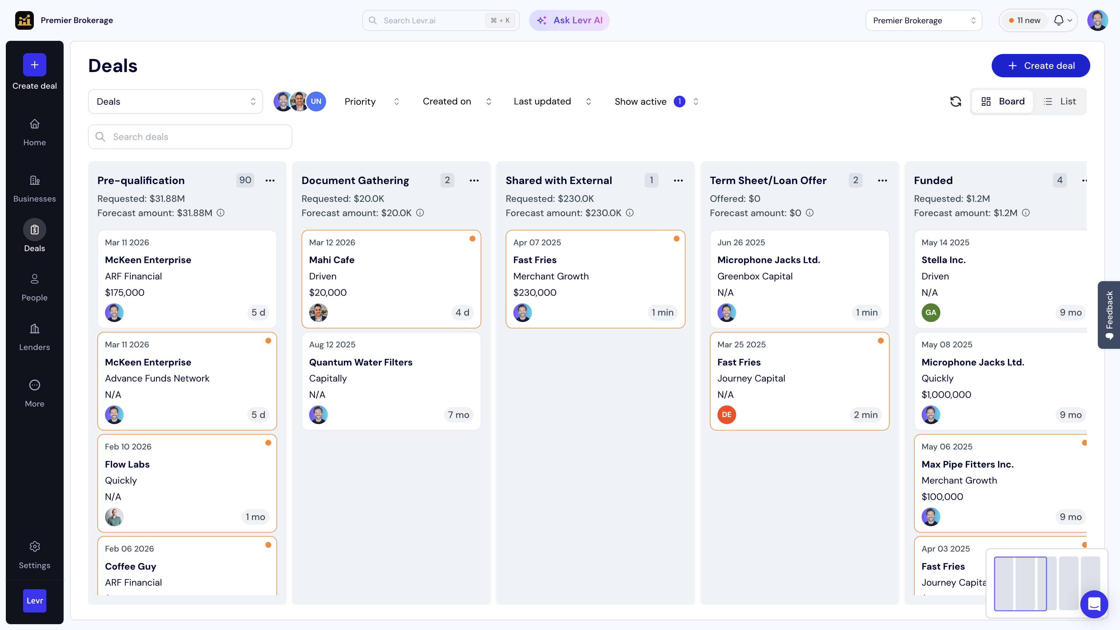Image resolution: width=1120 pixels, height=630 pixels.
Task: Open the Flow Labs deal card
Action: coord(187,483)
